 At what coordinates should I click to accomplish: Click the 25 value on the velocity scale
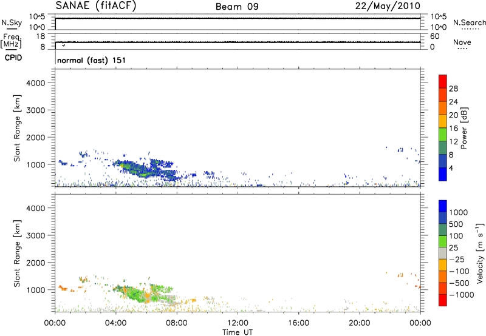pyautogui.click(x=453, y=248)
